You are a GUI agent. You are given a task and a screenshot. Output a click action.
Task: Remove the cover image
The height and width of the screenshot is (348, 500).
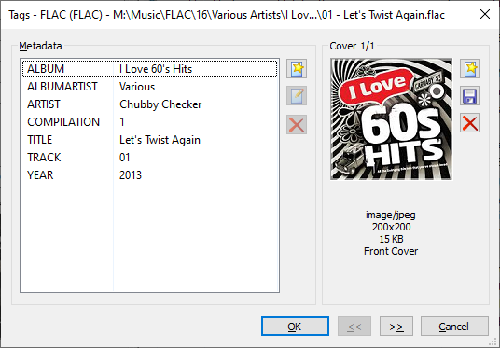coord(470,123)
